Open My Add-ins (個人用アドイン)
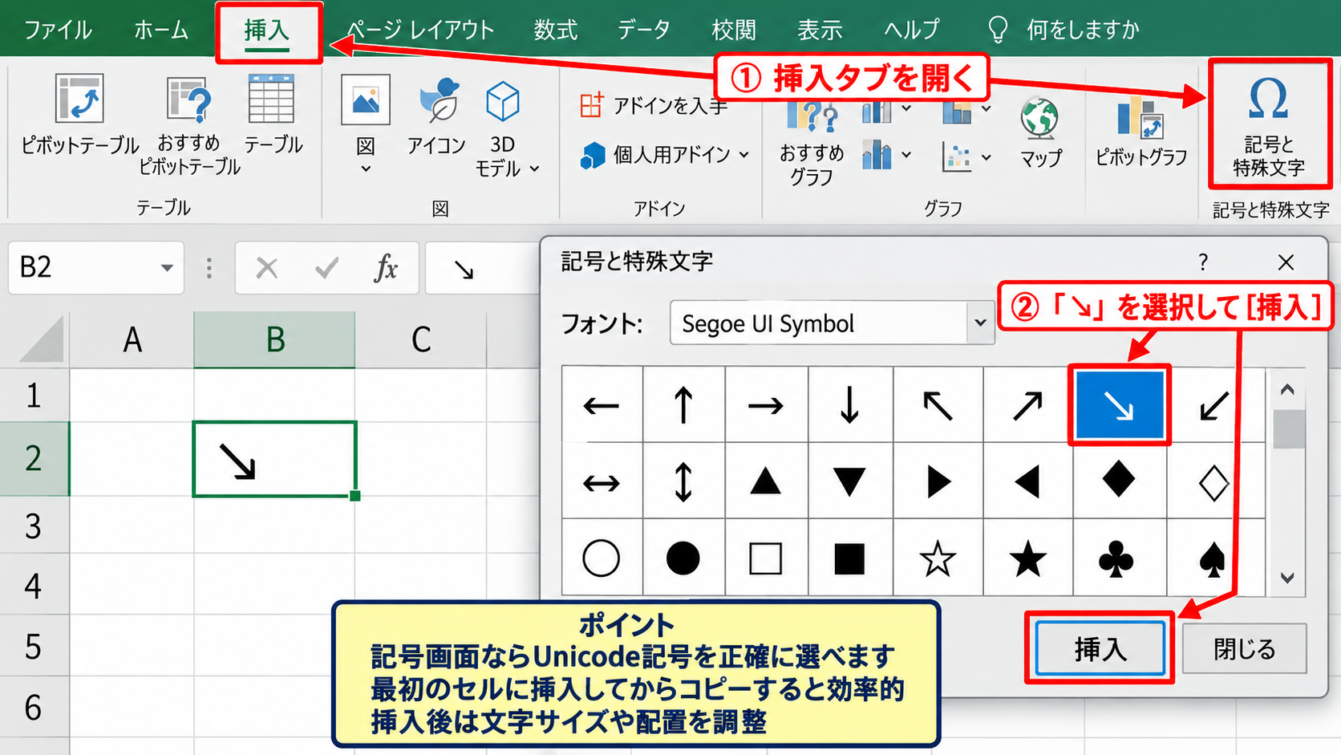1341x755 pixels. pos(665,154)
